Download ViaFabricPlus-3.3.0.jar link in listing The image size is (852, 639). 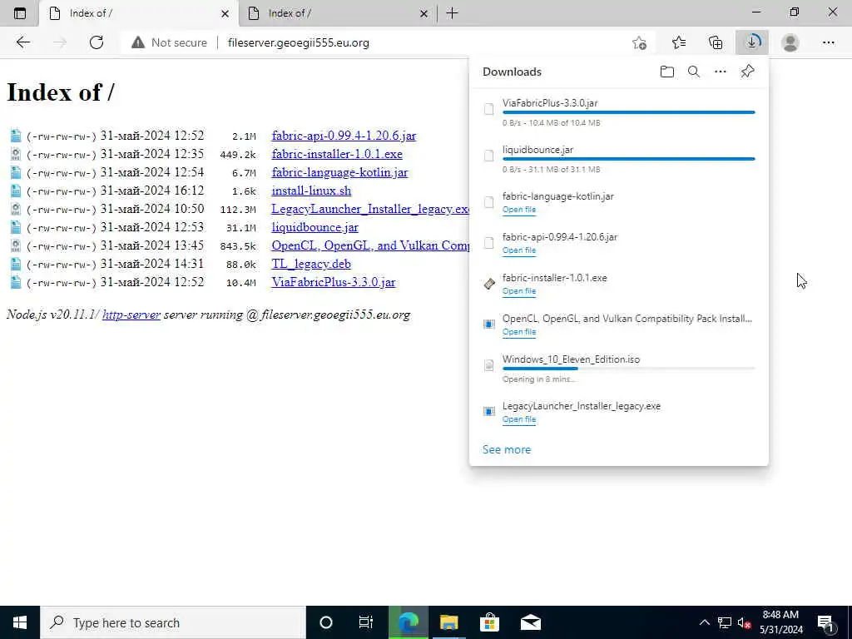[334, 283]
